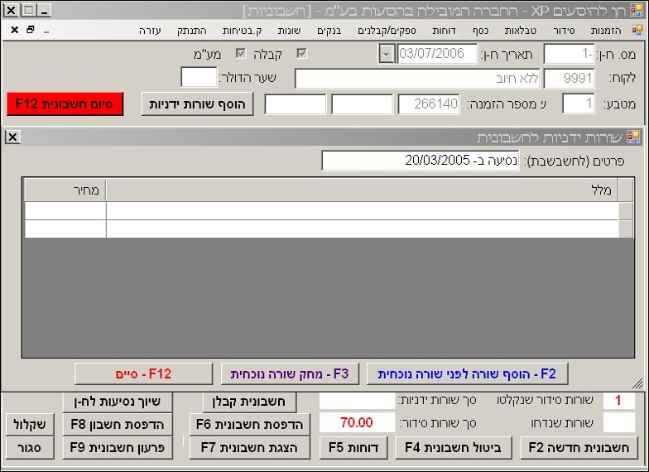The image size is (649, 472).
Task: Click the שער הדולר field
Action: (x=199, y=78)
